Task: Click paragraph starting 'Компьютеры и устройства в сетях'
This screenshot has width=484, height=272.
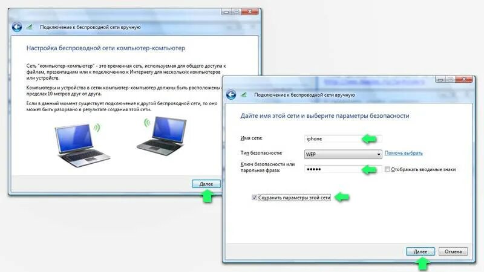Action: click(x=124, y=91)
